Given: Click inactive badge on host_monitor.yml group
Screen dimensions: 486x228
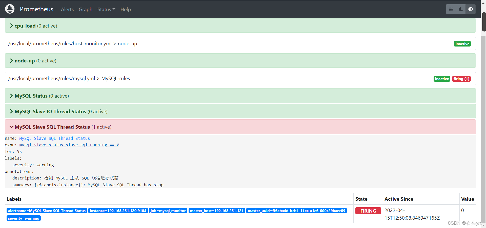Looking at the screenshot, I should [462, 44].
